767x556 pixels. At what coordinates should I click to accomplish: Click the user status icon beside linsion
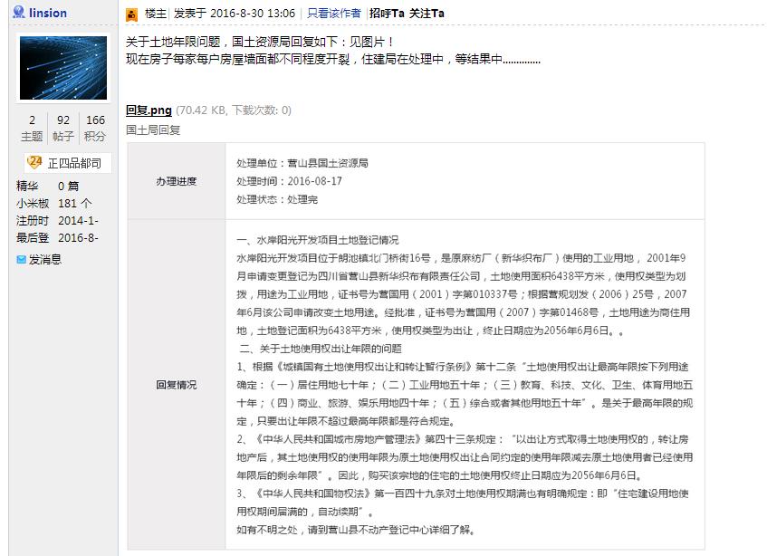tap(18, 14)
